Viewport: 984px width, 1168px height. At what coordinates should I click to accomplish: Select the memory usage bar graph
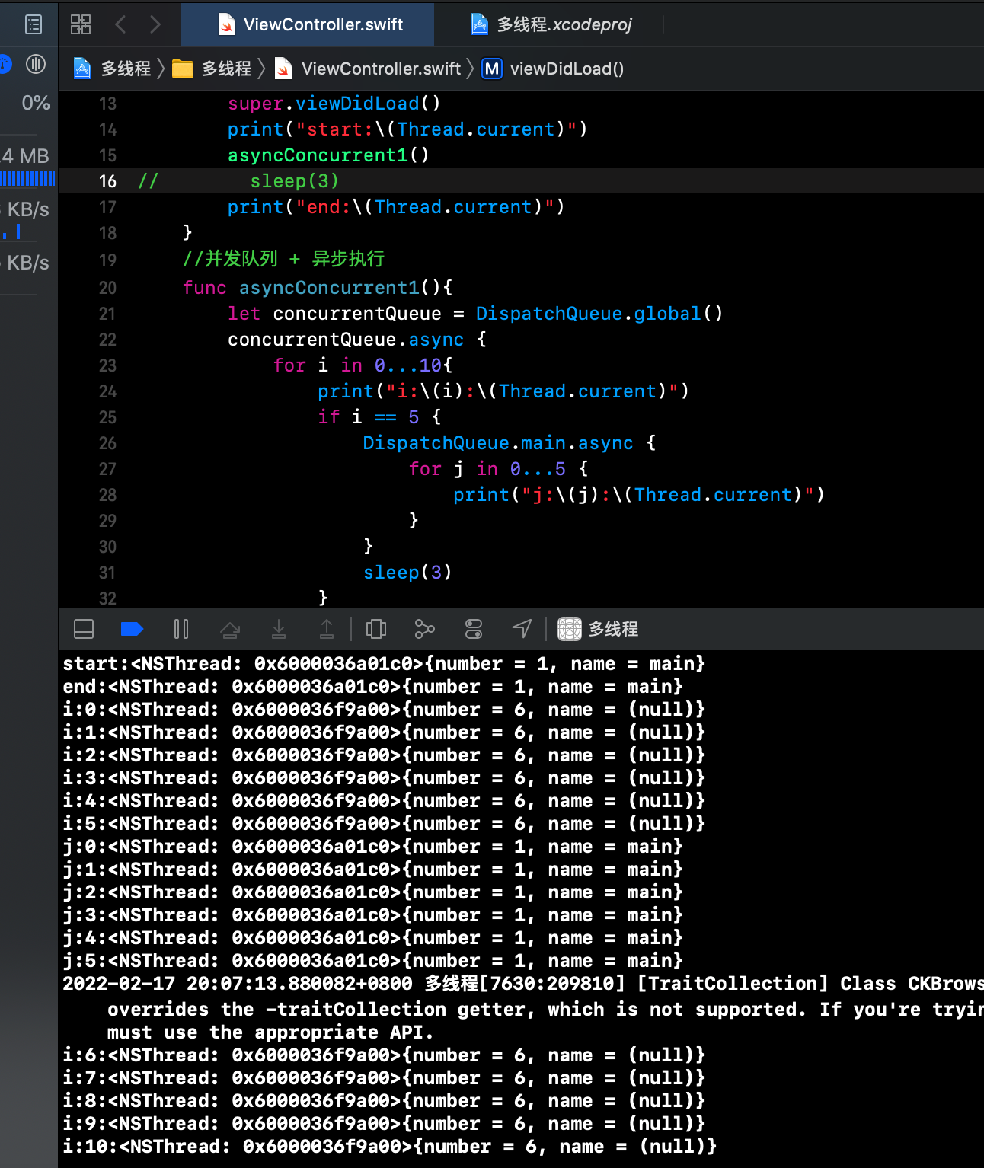(27, 179)
